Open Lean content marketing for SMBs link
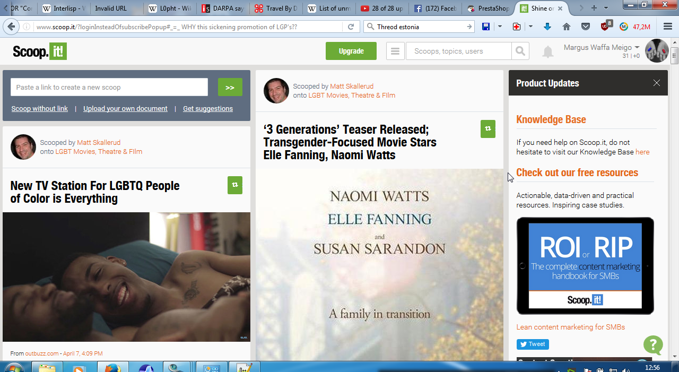 pos(571,327)
